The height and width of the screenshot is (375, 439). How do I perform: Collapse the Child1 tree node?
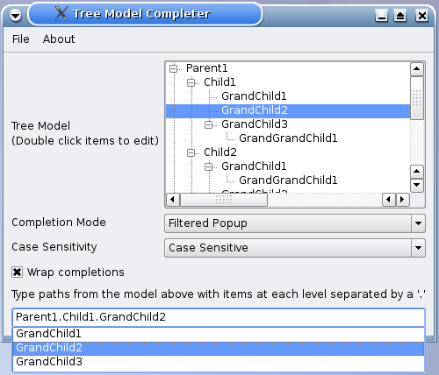click(x=191, y=82)
